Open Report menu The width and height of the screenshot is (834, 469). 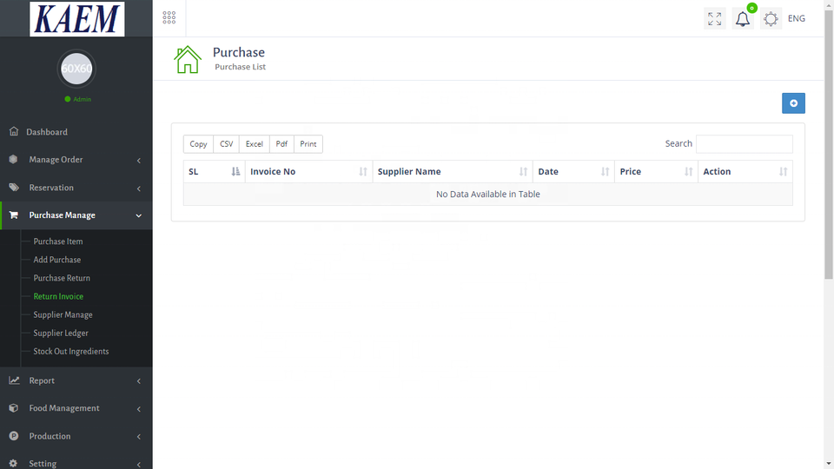point(42,380)
